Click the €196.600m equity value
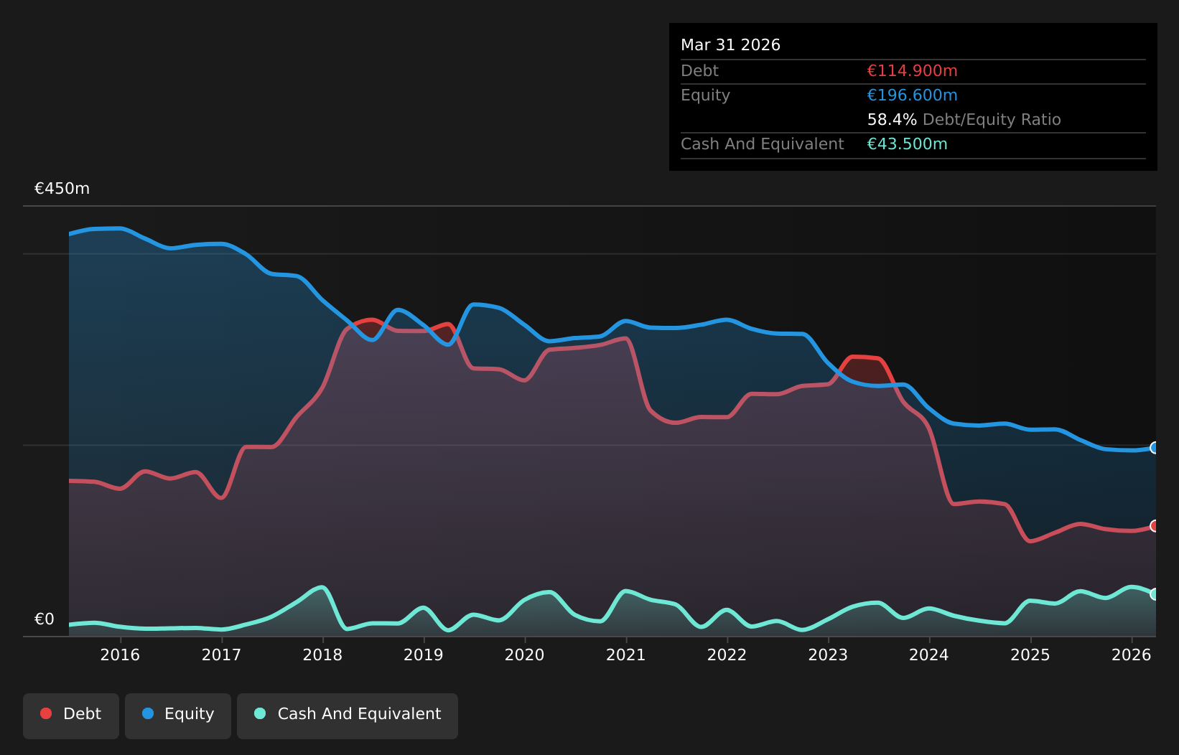This screenshot has height=755, width=1179. point(912,95)
